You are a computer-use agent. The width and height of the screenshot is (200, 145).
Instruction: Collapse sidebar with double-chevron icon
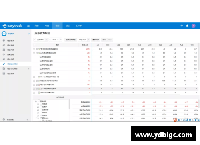pos(28,119)
